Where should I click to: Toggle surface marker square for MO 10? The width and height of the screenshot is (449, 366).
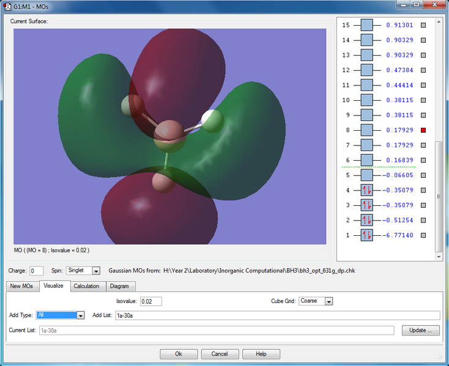point(423,100)
